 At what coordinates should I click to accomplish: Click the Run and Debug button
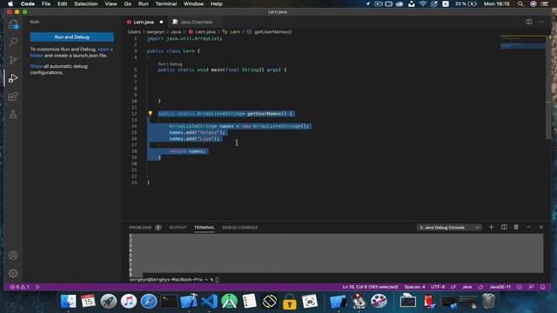[71, 37]
